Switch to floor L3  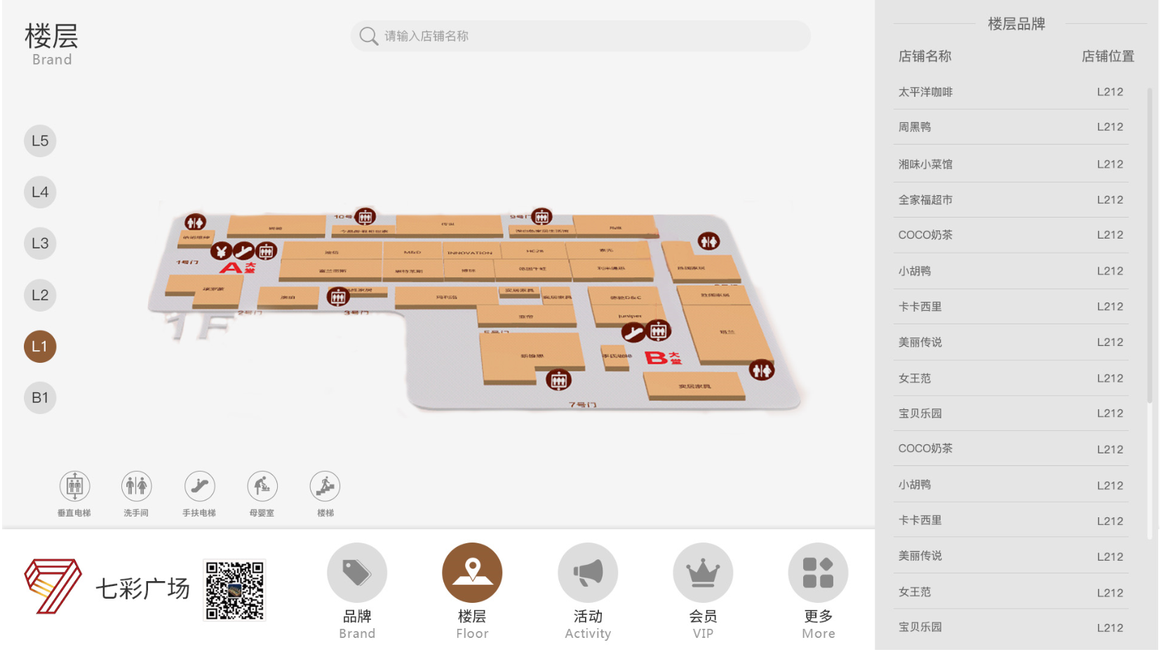click(x=40, y=244)
